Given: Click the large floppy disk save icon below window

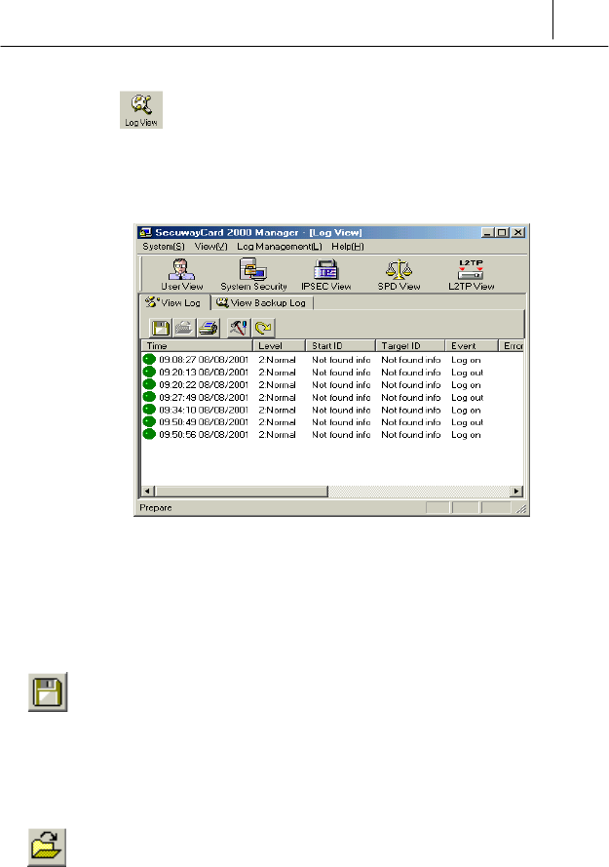Looking at the screenshot, I should coord(48,691).
